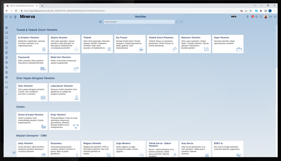281x161 pixels.
Task: Open the Pazarlama module card
Action: [65, 149]
